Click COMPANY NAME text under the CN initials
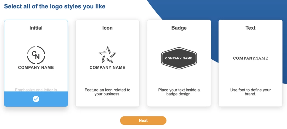Image resolution: width=287 pixels, height=129 pixels. [x=36, y=67]
